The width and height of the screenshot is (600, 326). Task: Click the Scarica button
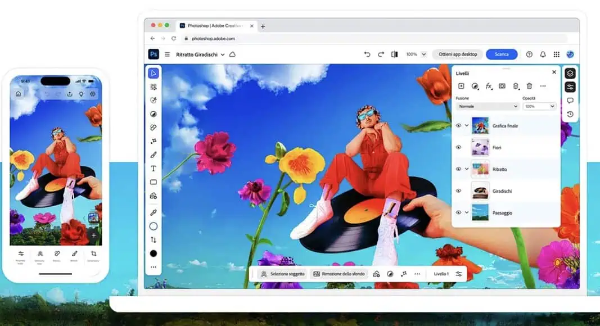click(502, 55)
